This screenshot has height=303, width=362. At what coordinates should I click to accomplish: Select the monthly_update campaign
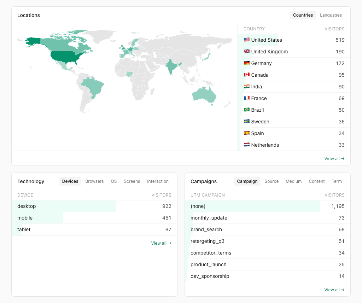click(268, 218)
